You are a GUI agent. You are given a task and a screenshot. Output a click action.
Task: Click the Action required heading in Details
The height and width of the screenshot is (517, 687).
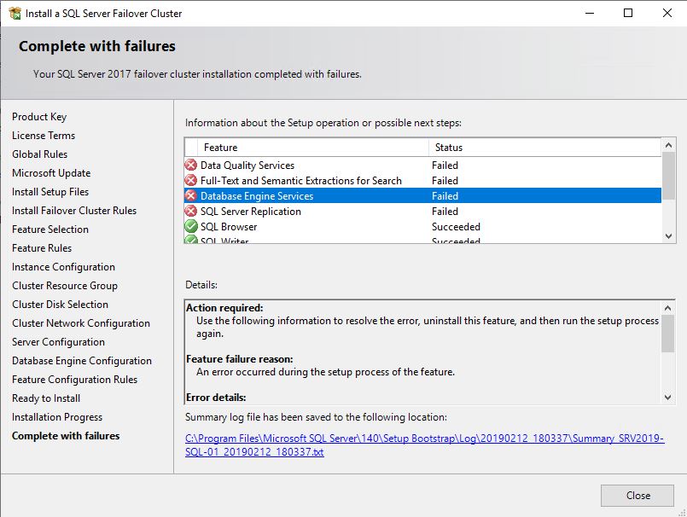[x=224, y=308]
